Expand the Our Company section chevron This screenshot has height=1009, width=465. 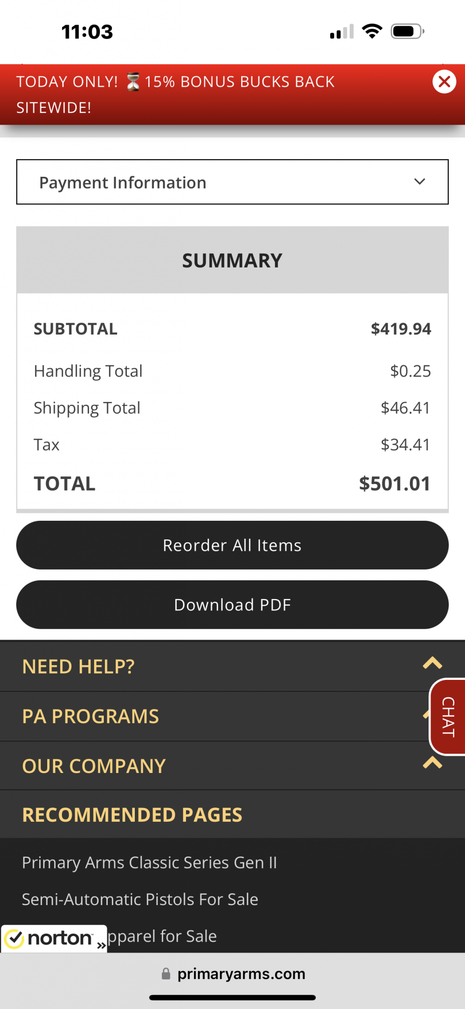tap(432, 763)
